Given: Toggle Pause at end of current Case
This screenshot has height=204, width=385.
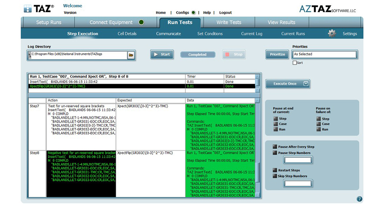Looking at the screenshot, I should click(x=276, y=124).
